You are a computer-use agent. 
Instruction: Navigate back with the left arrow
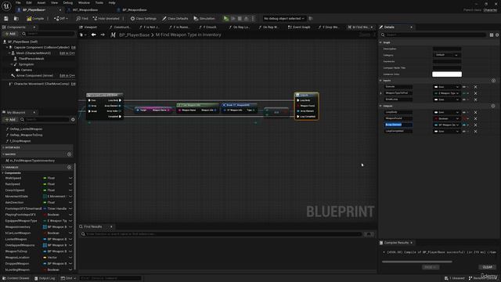click(94, 34)
